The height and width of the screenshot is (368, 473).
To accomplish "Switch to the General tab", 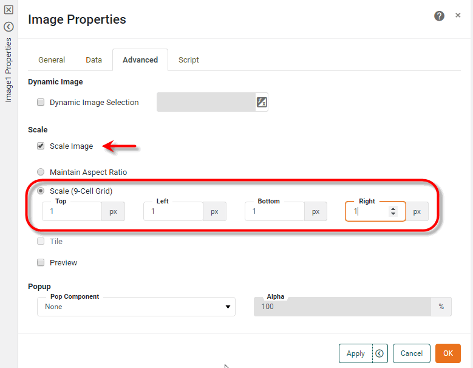I will (x=52, y=60).
